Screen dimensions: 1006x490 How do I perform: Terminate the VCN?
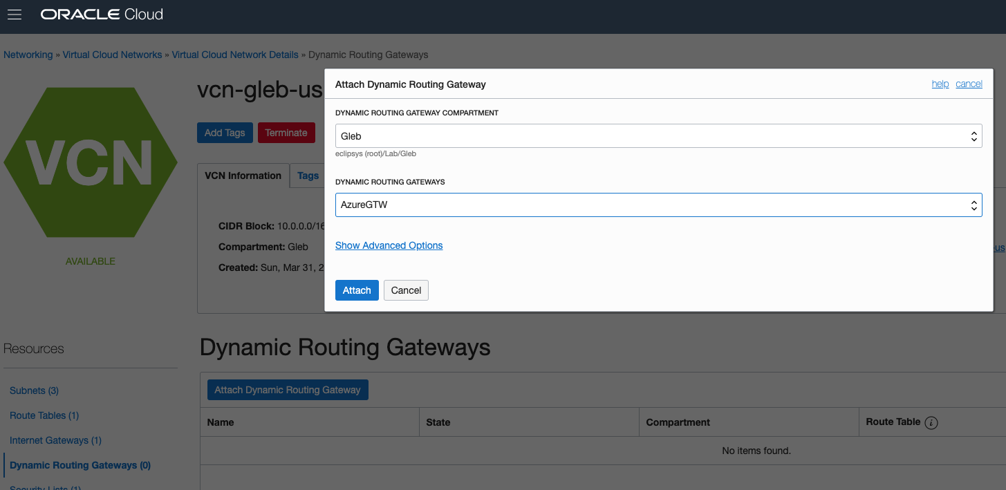click(286, 132)
